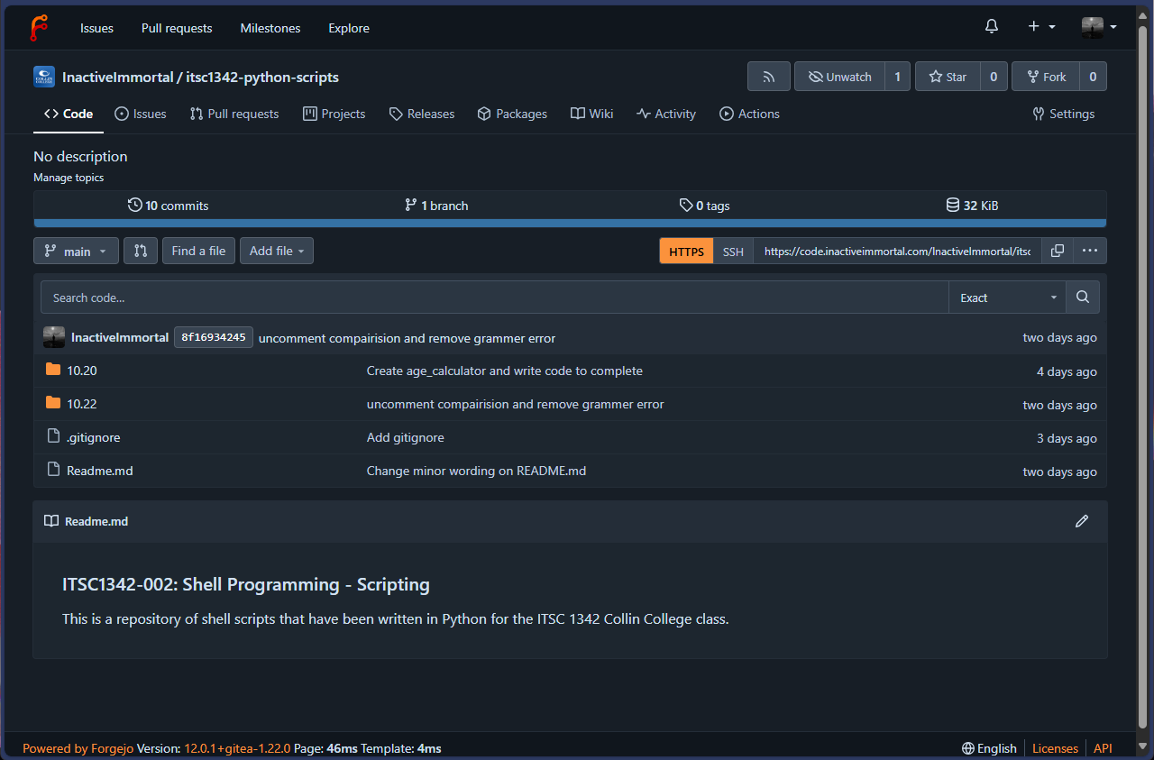
Task: Open the main branch dropdown
Action: point(76,251)
